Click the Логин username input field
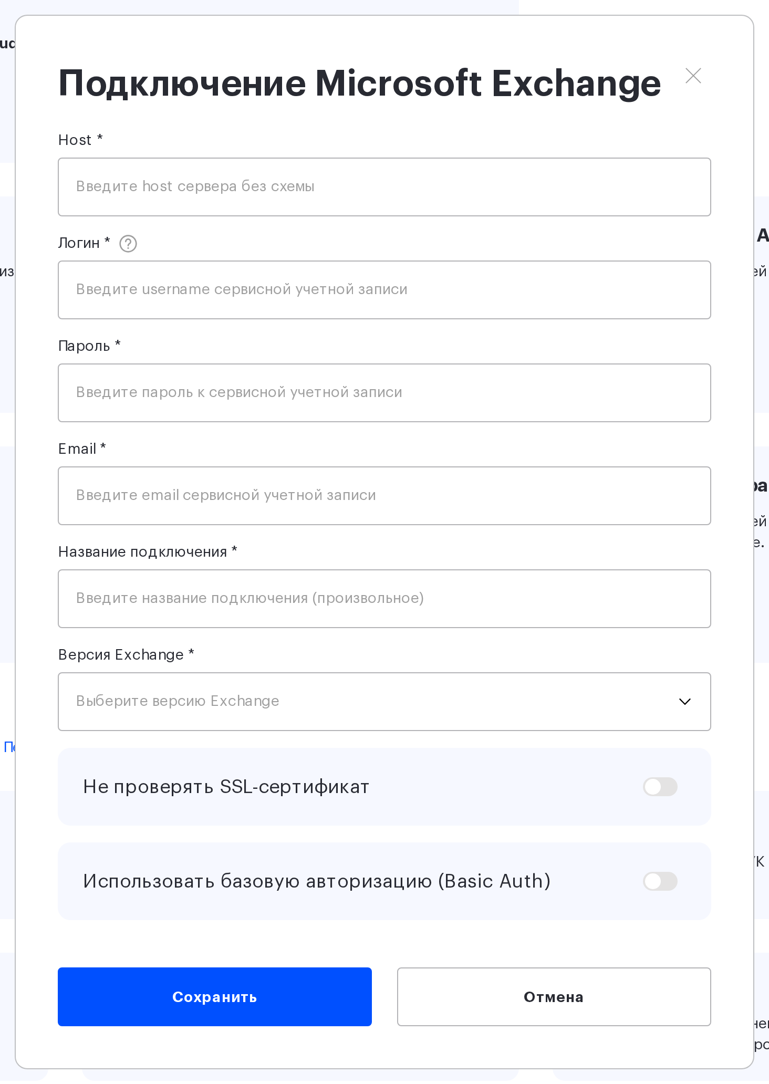 click(384, 290)
